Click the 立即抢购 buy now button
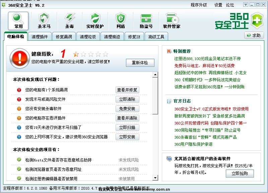268x193 pixels. point(240,174)
